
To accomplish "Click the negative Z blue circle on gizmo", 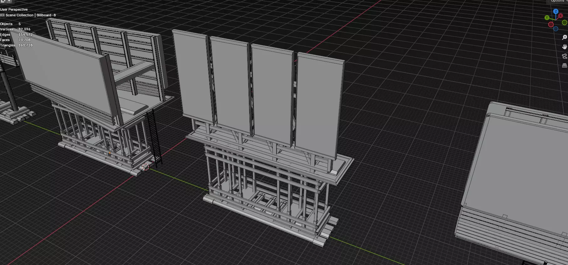I will tap(556, 29).
